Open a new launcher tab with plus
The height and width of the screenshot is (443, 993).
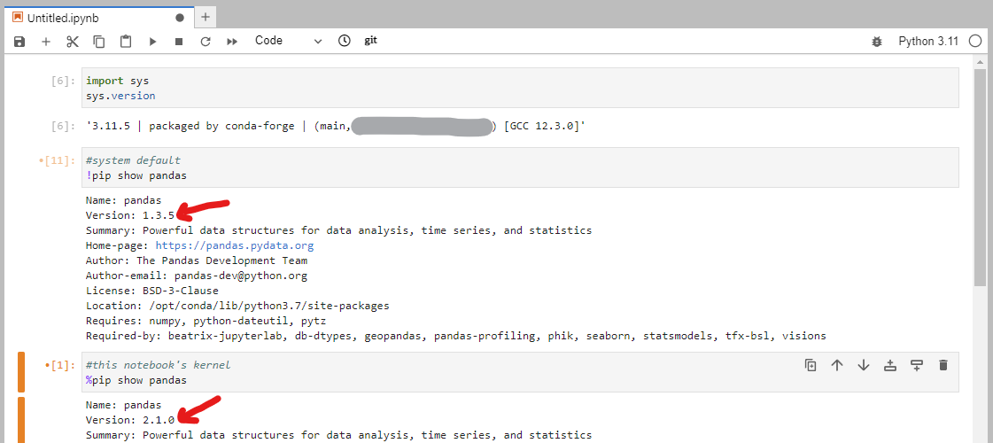coord(206,17)
